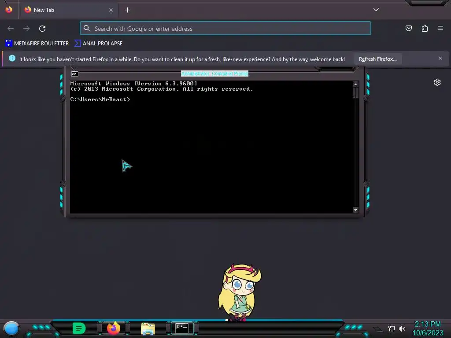451x338 pixels.
Task: Focus the Search with Google address bar
Action: [x=225, y=29]
